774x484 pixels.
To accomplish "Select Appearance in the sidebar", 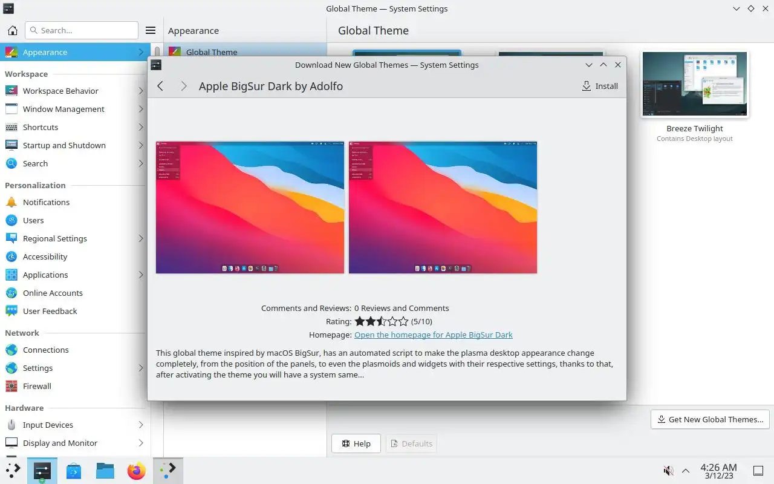I will pos(75,52).
